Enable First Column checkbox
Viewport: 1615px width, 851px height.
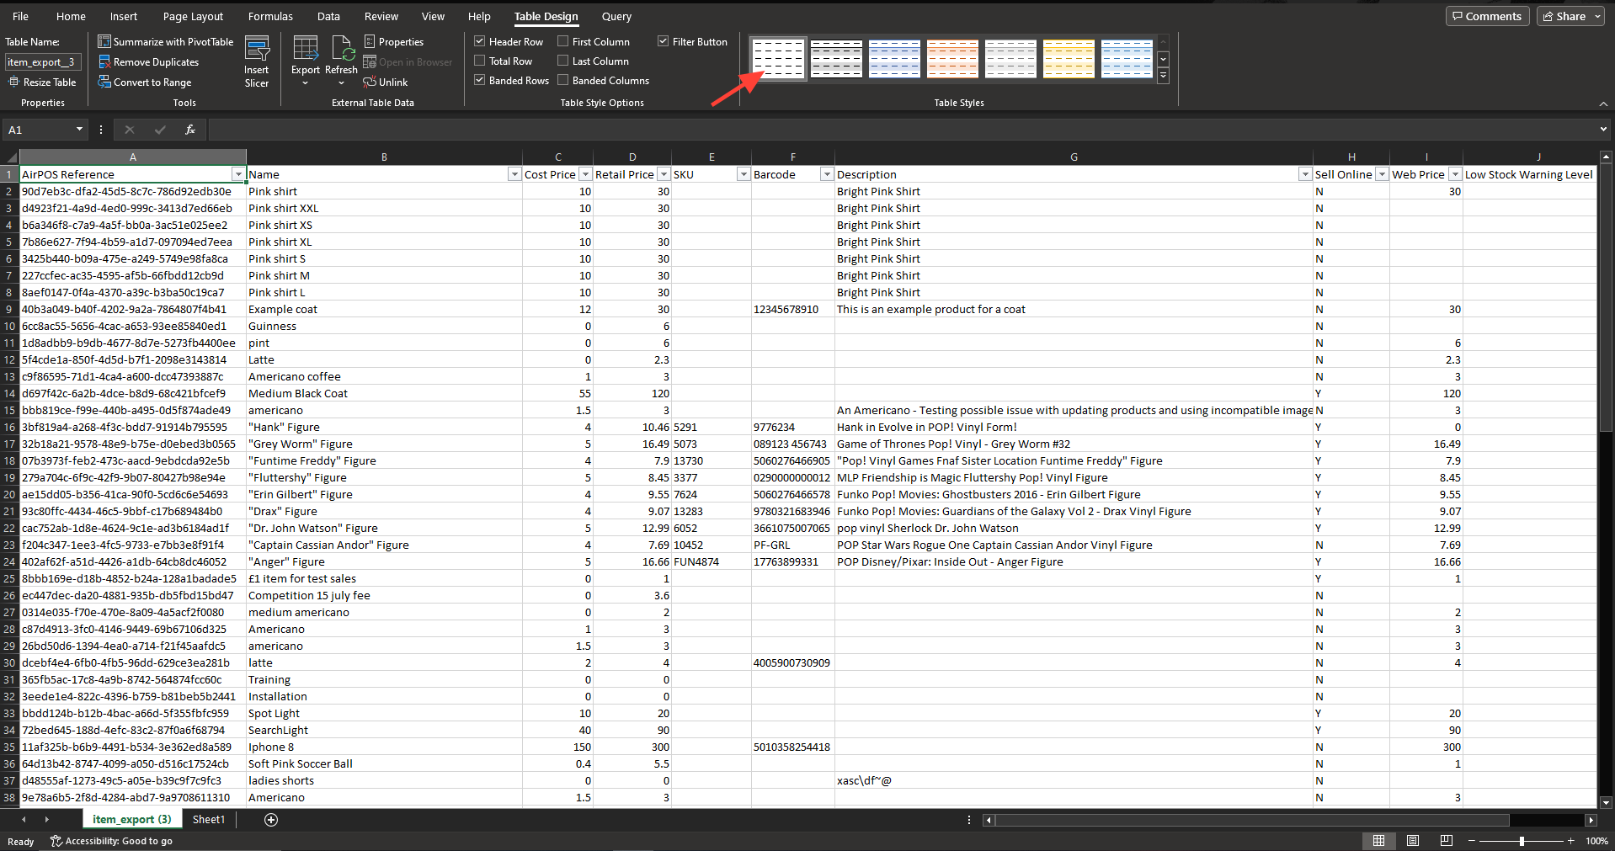click(562, 41)
